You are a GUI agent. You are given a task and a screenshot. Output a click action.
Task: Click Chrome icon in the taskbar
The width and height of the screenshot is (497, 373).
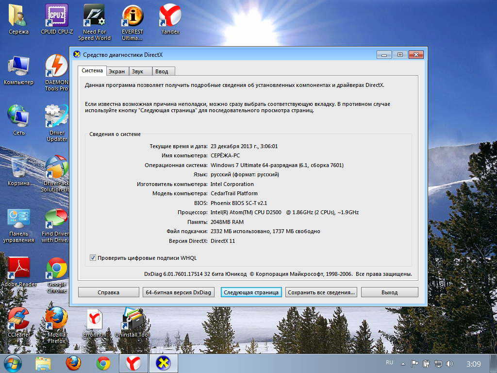point(103,363)
